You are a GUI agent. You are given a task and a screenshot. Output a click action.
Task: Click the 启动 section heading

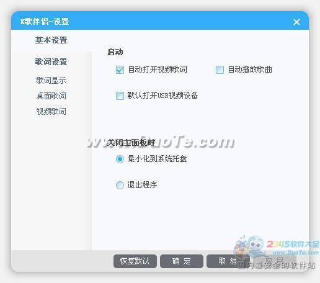(115, 52)
